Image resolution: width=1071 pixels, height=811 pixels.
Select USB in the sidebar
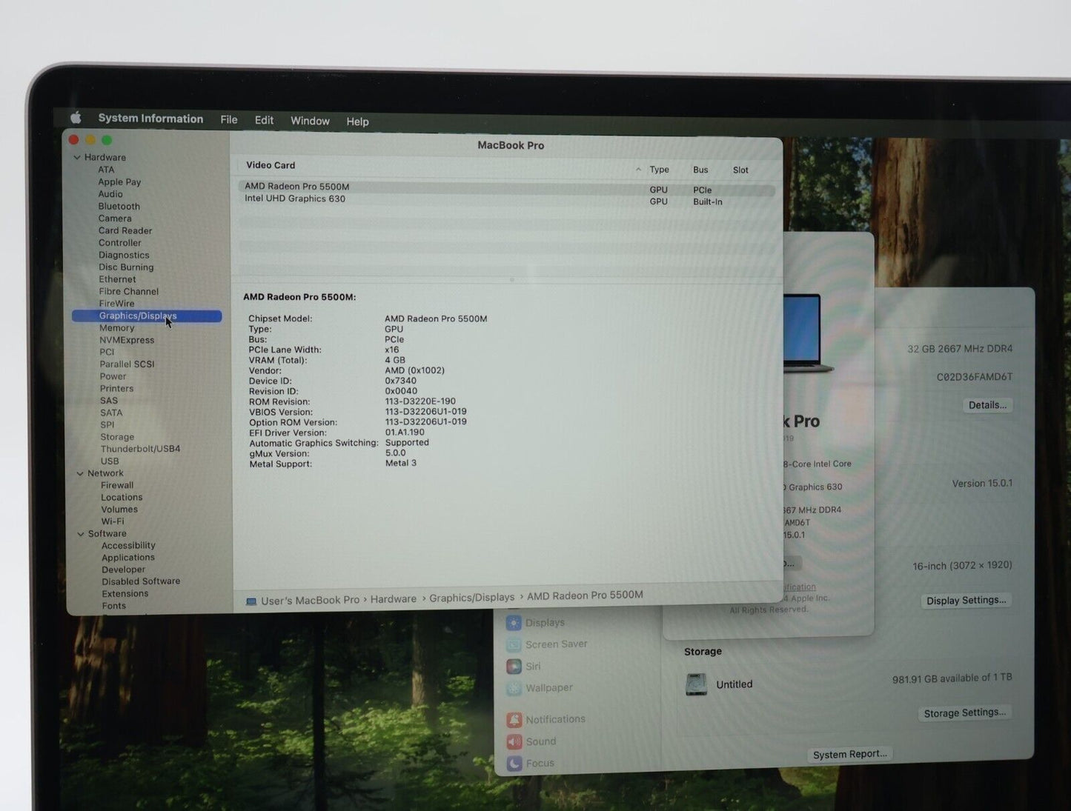click(110, 461)
